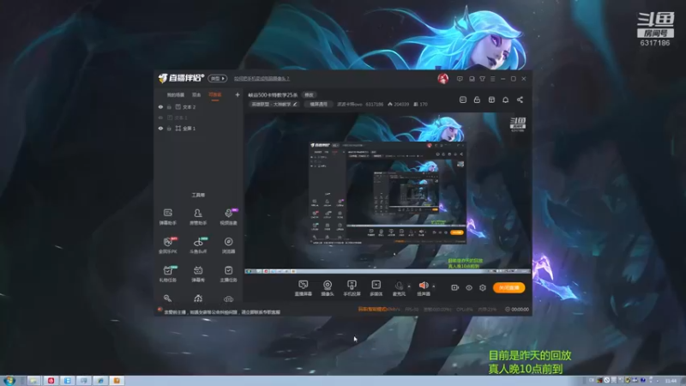Open the 斗鱼Buff tool

[198, 245]
